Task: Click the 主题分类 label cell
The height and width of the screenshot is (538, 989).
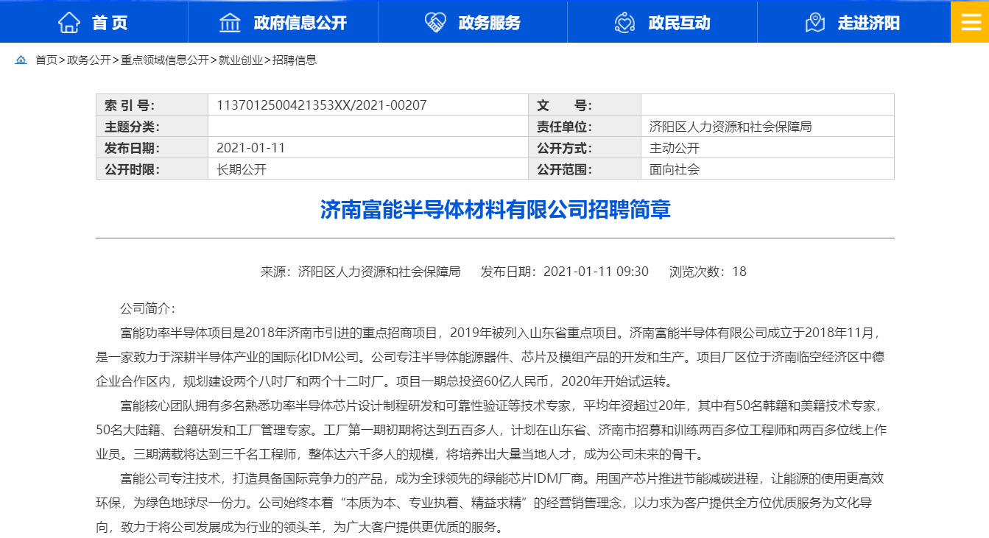Action: (152, 127)
